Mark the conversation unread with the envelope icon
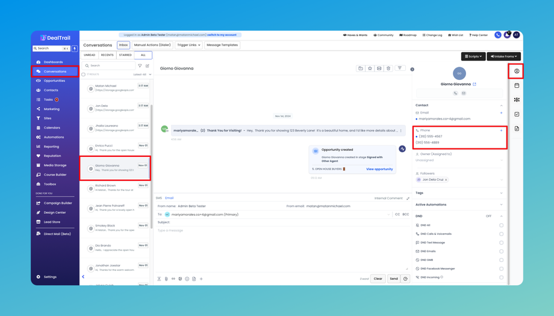554x316 pixels. tap(379, 68)
